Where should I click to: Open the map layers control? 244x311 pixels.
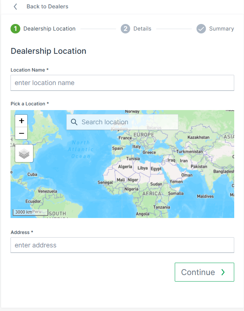(24, 153)
